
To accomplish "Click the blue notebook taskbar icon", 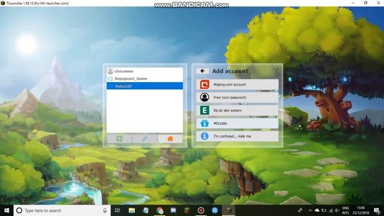I will pos(146,211).
